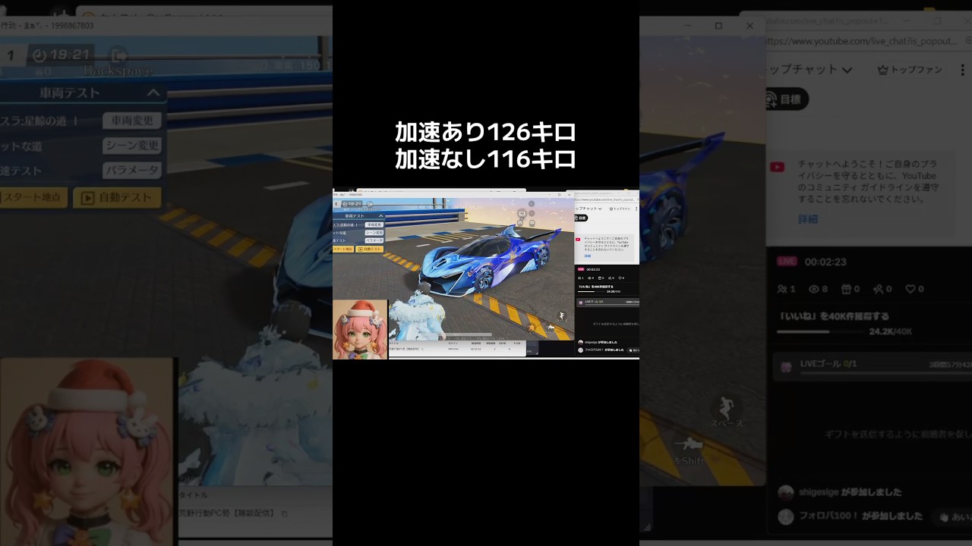Click the red YouTube icon in welcome notice
The image size is (972, 546).
[x=777, y=168]
